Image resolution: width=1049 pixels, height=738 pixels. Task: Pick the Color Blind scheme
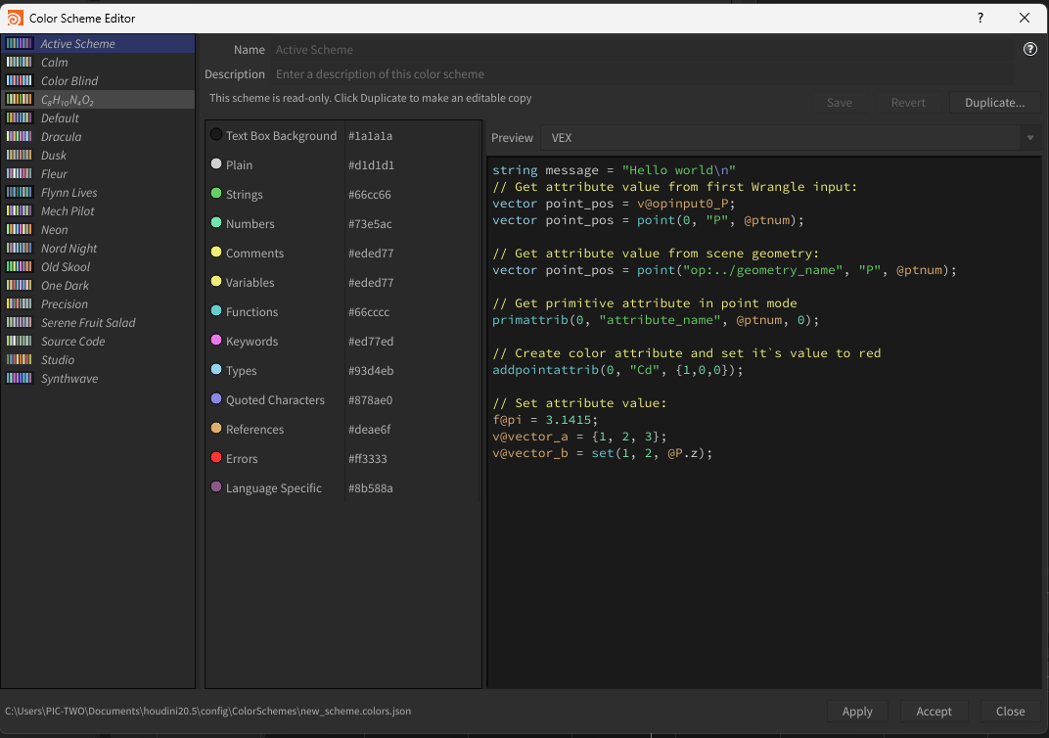pyautogui.click(x=68, y=81)
